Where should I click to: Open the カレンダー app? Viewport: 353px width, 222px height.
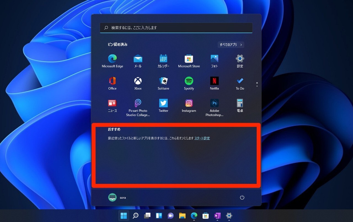(x=164, y=61)
